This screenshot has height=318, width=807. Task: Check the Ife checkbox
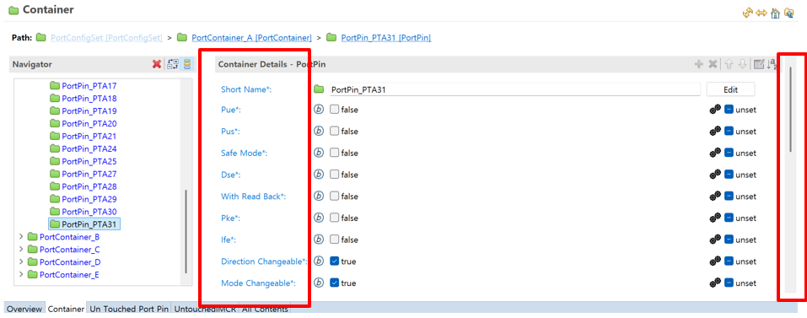[335, 240]
